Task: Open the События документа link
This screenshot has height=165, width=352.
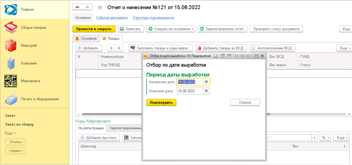Action: point(112,18)
